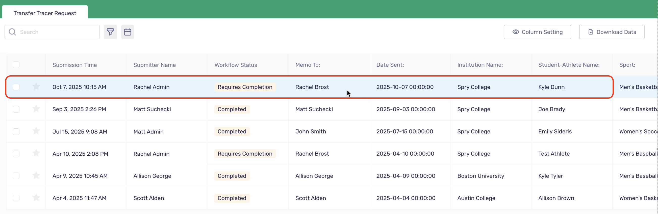
Task: Click Completed badge in Allison Brown row
Action: [232, 198]
